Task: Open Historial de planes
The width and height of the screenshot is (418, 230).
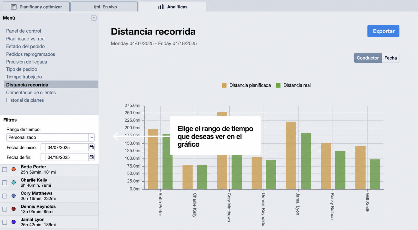Action: point(25,100)
